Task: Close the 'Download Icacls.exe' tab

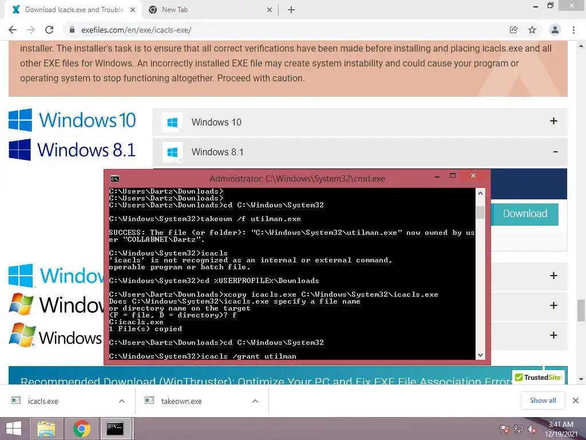Action: (133, 10)
